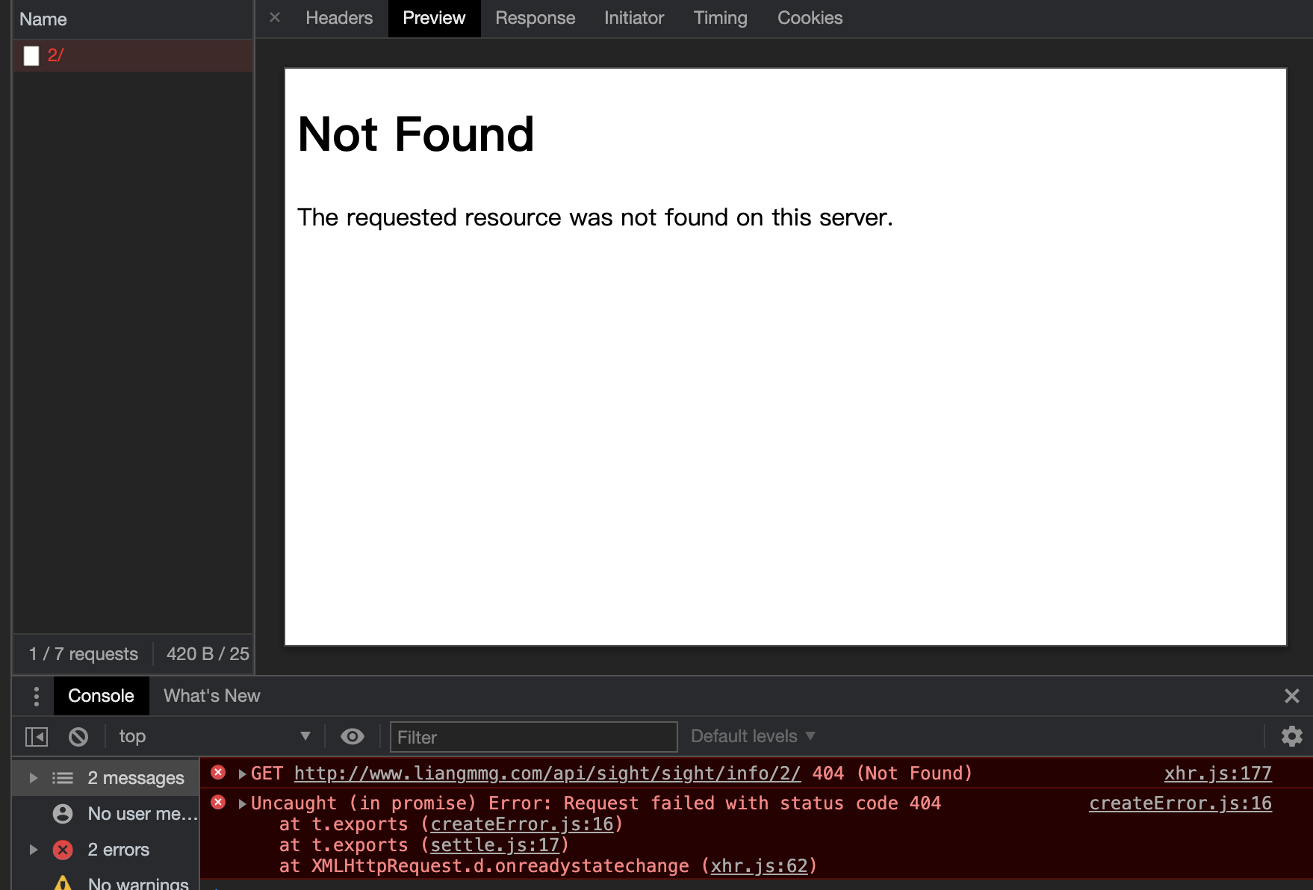Focus the console Filter input field
The width and height of the screenshot is (1313, 890).
coord(533,737)
